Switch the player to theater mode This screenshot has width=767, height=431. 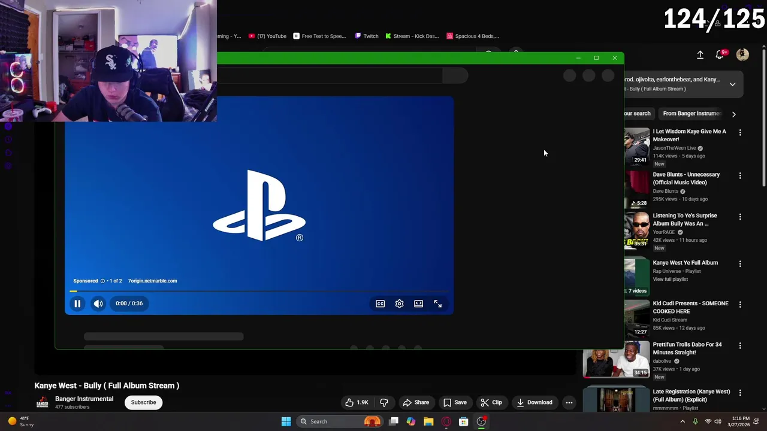coord(418,303)
